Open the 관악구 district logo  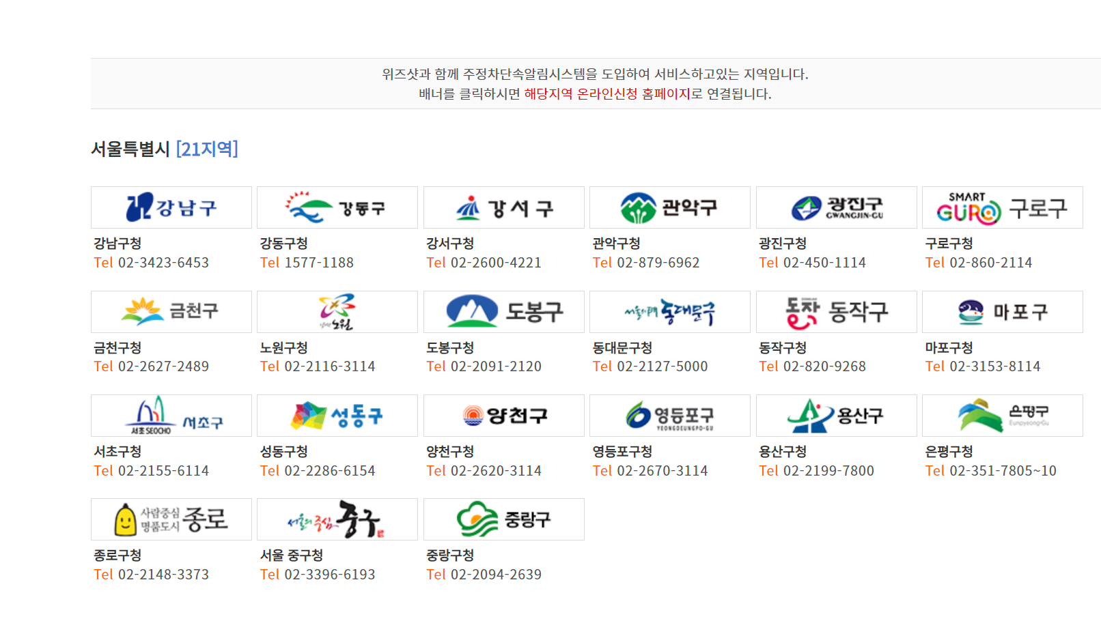[x=669, y=207]
